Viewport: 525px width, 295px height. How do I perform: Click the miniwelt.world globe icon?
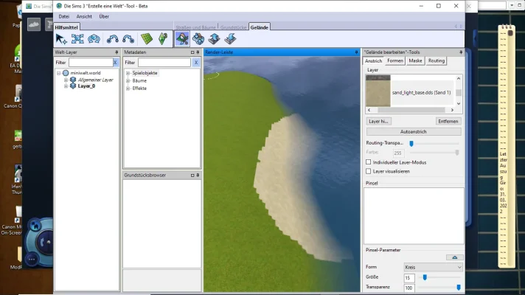[66, 73]
